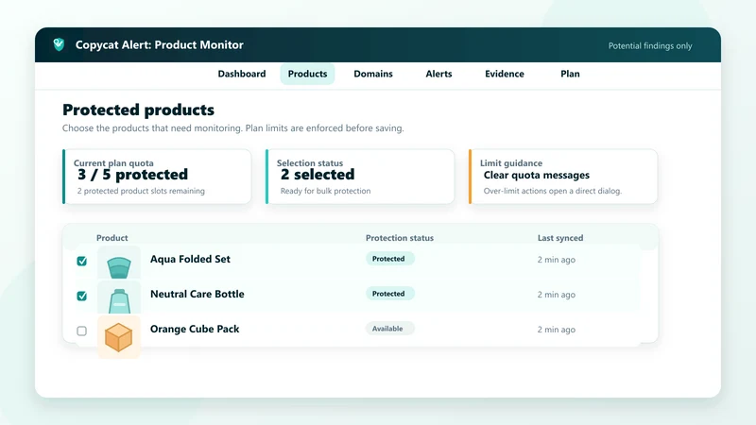Screen dimensions: 756x425
Task: Click the Protected products heading
Action: click(x=138, y=110)
